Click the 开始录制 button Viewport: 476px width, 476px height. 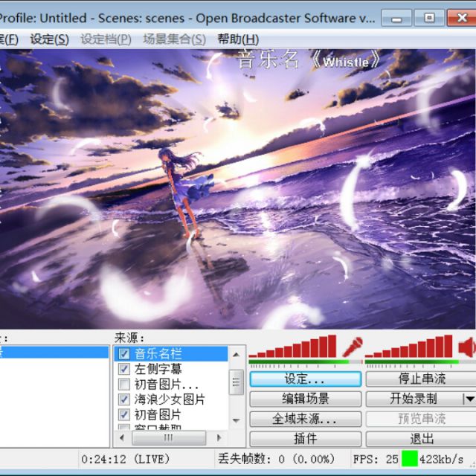(414, 399)
